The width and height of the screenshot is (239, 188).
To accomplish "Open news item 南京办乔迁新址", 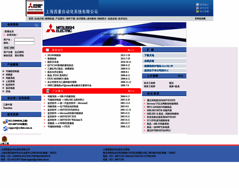I will (x=55, y=72).
